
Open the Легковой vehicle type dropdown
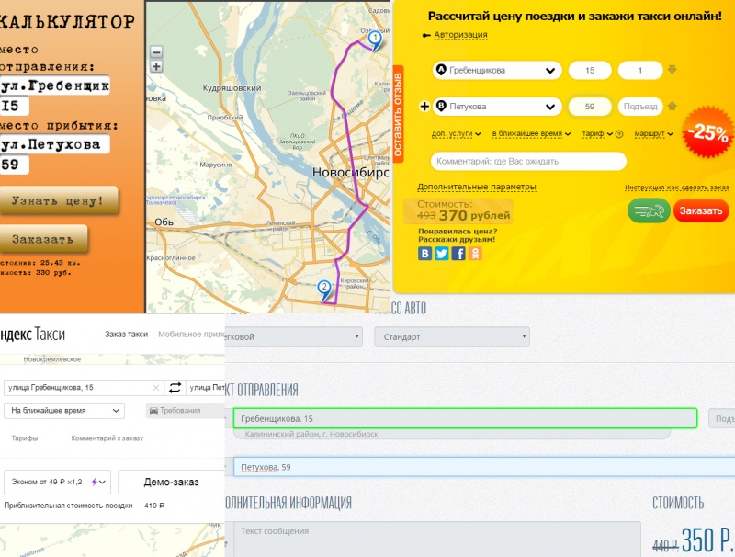click(293, 336)
